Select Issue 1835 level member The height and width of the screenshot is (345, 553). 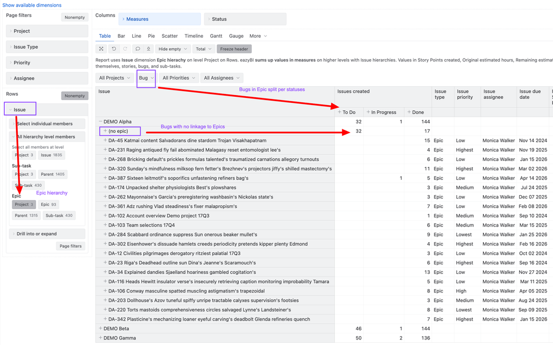(51, 155)
